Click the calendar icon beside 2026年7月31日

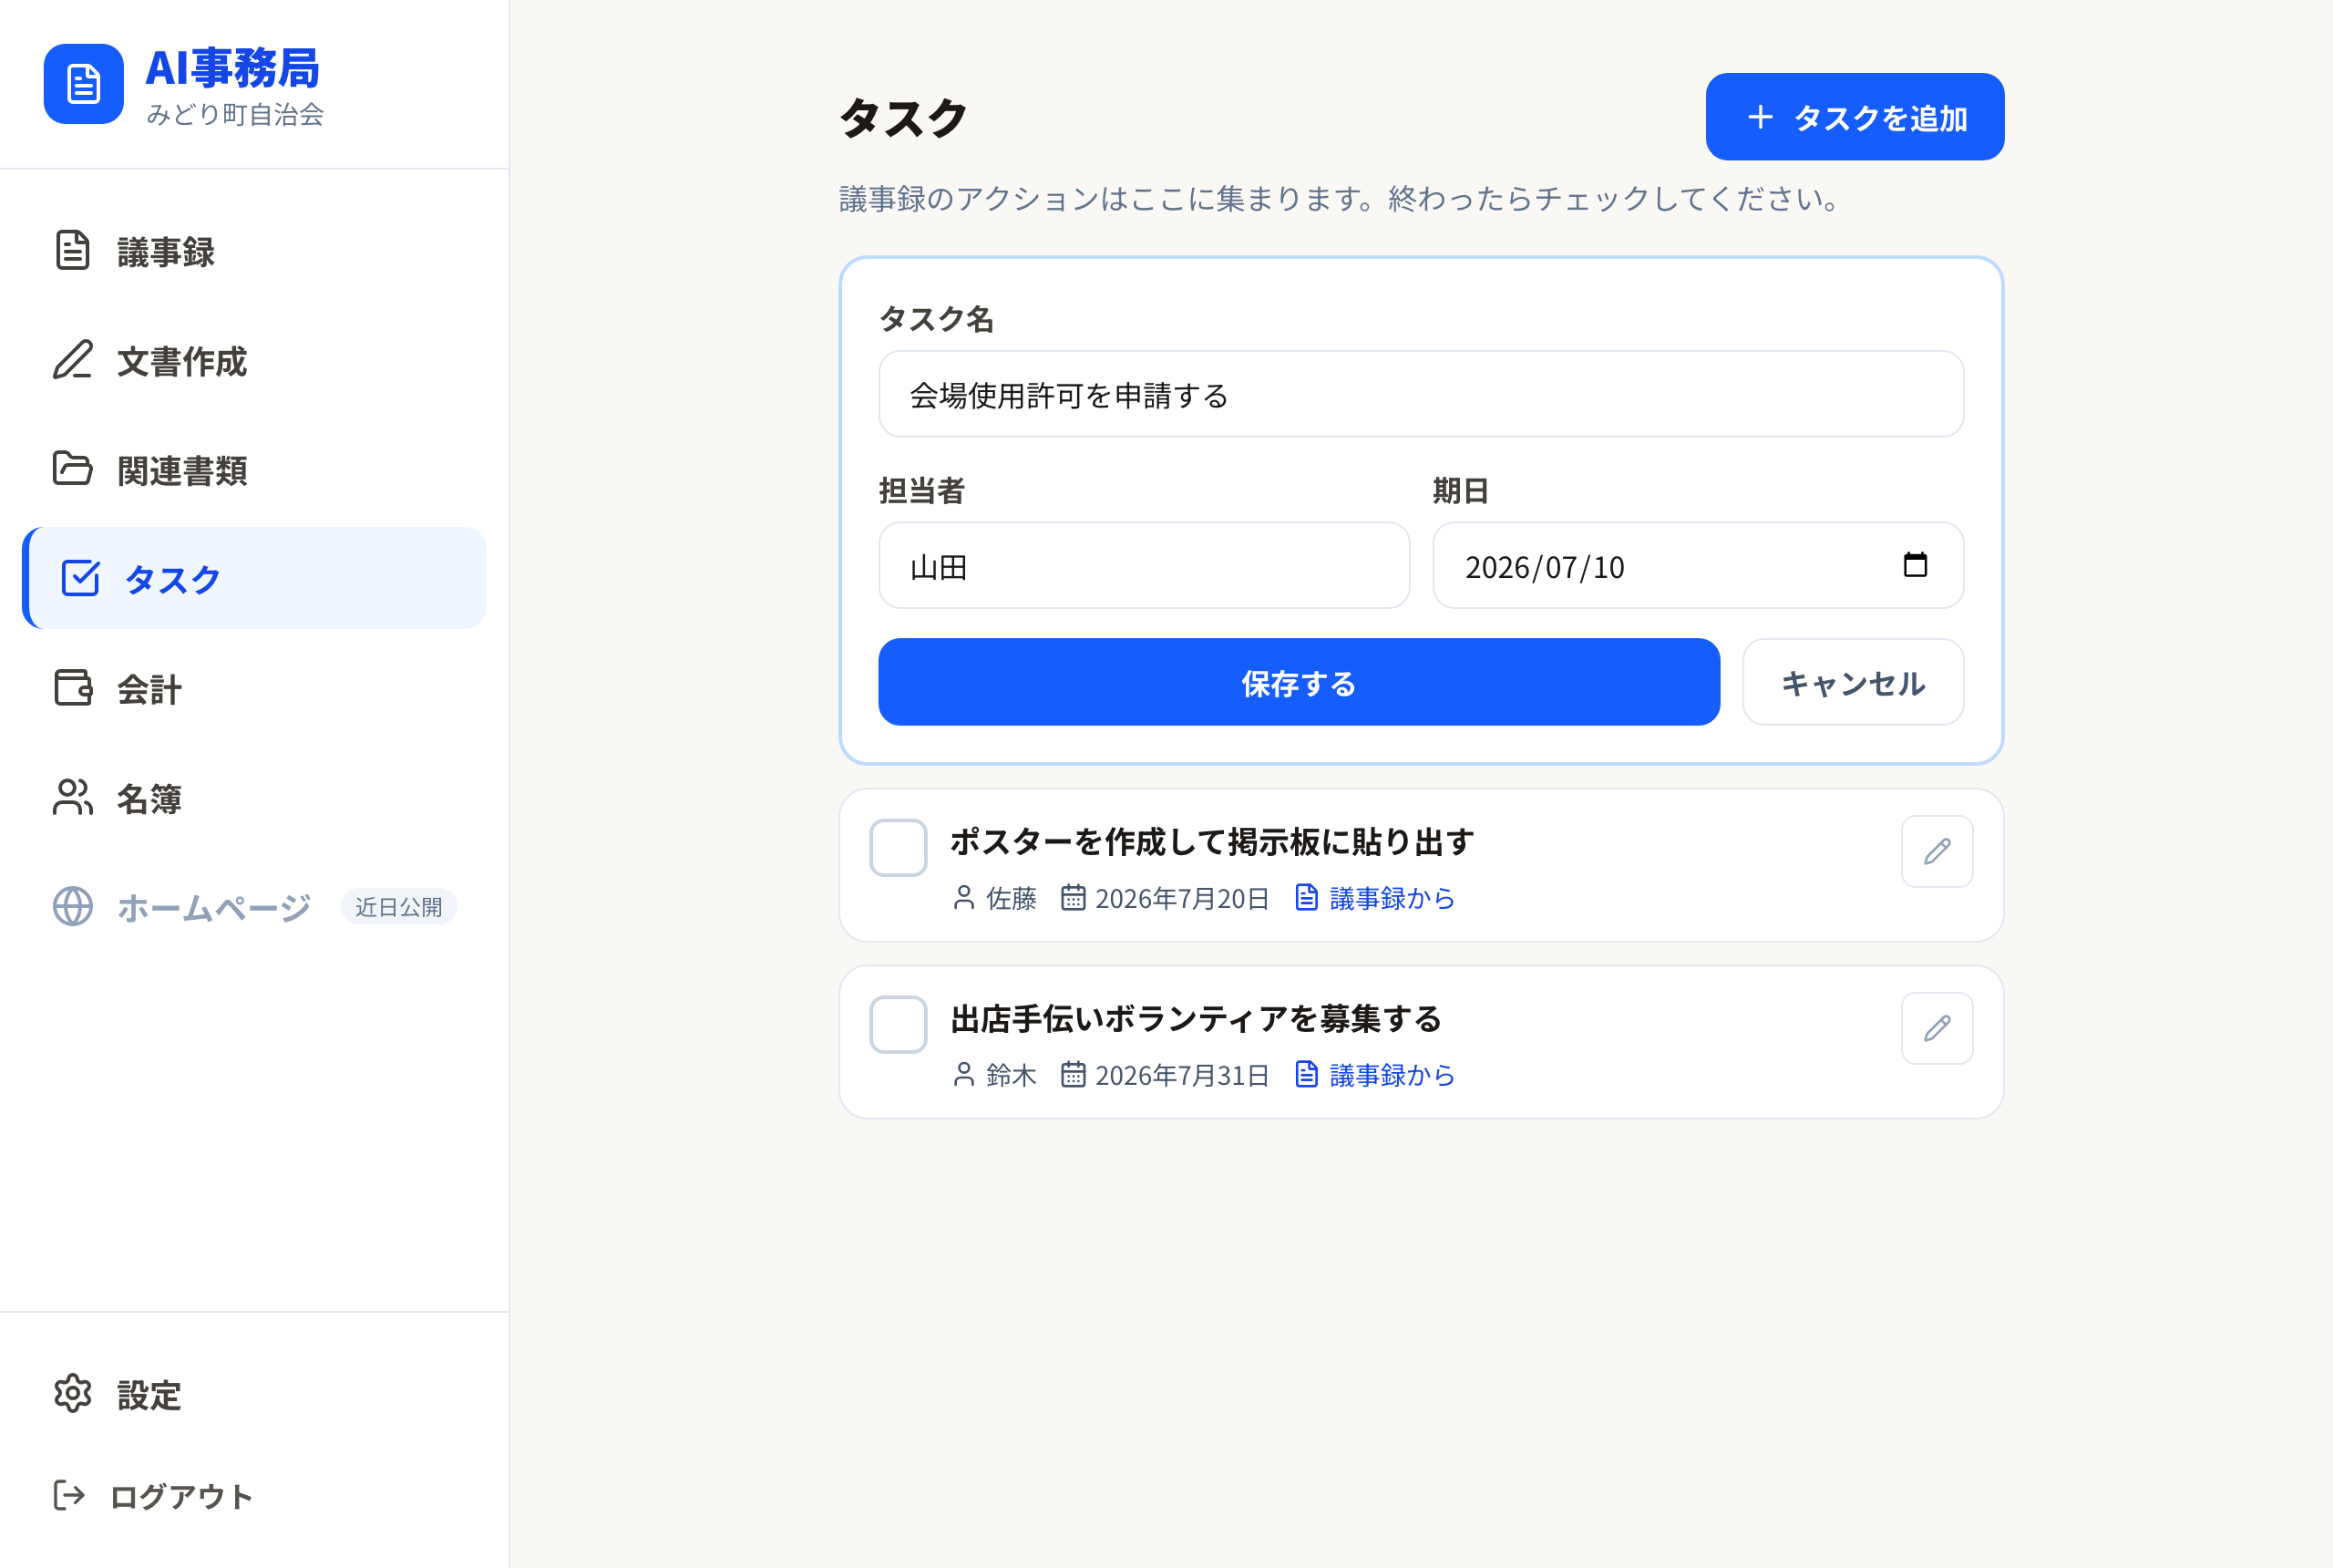[1073, 1075]
